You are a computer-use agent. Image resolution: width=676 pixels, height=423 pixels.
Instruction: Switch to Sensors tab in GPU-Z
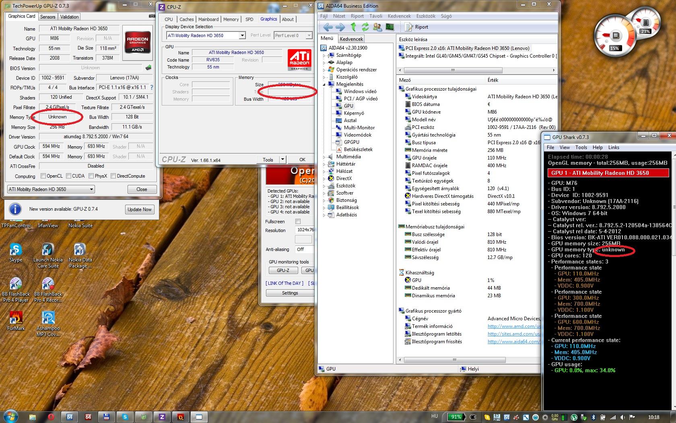[x=47, y=17]
